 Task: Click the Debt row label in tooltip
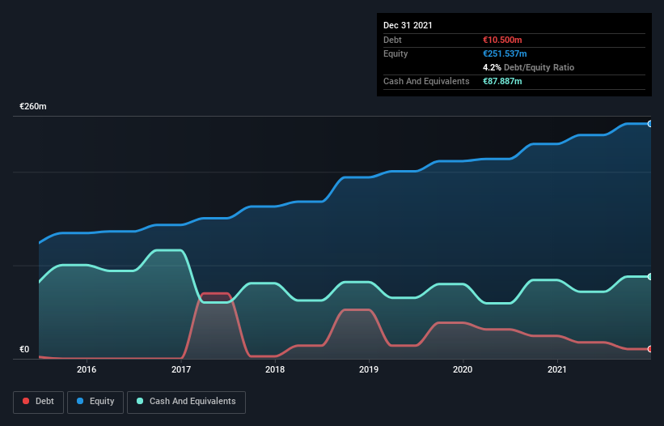pyautogui.click(x=392, y=40)
